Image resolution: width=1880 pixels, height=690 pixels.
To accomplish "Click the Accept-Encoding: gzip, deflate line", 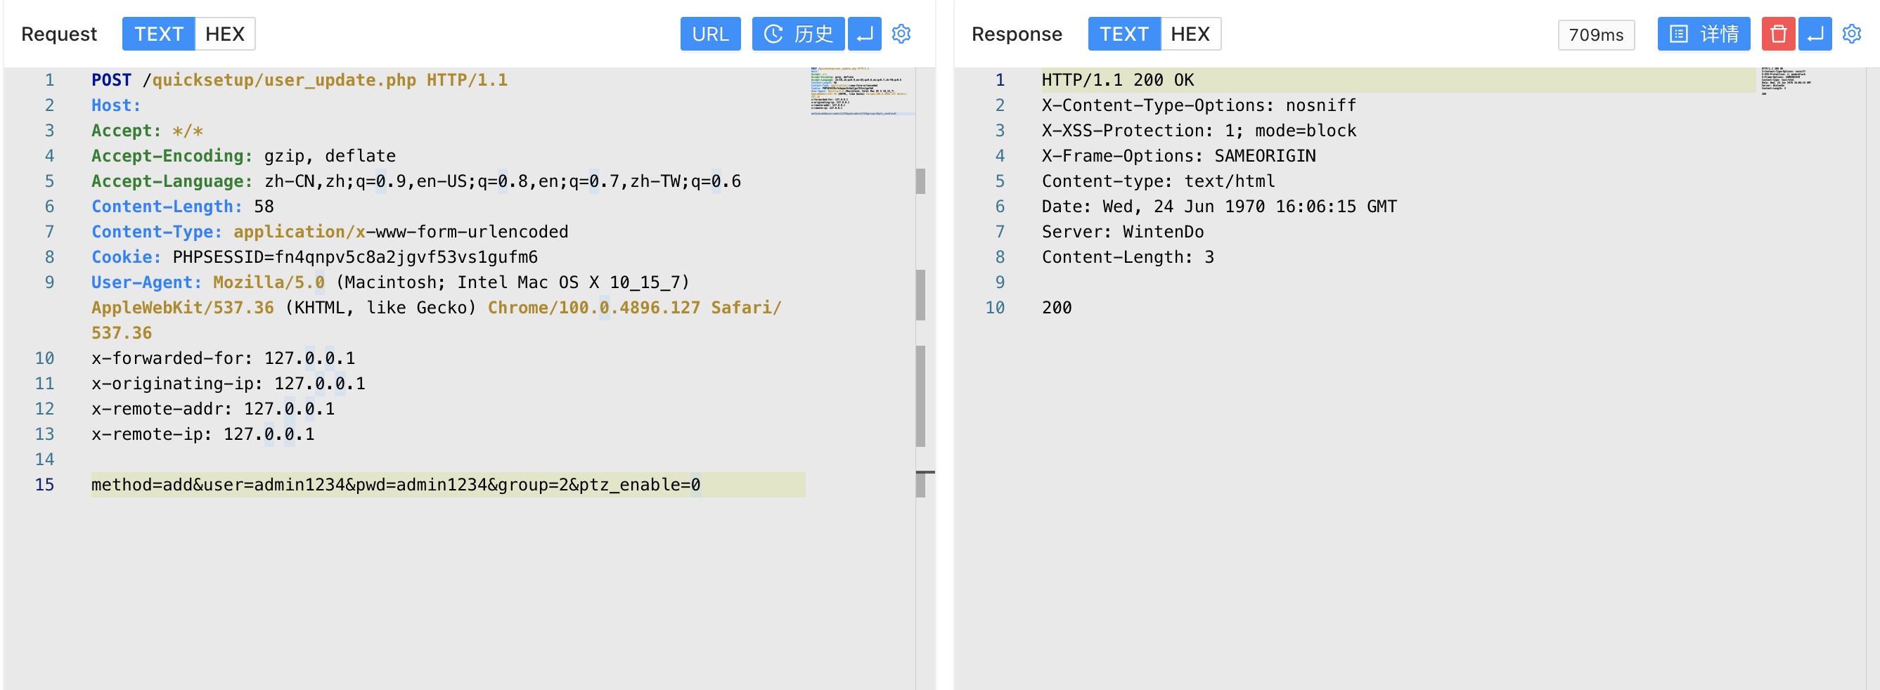I will [244, 156].
